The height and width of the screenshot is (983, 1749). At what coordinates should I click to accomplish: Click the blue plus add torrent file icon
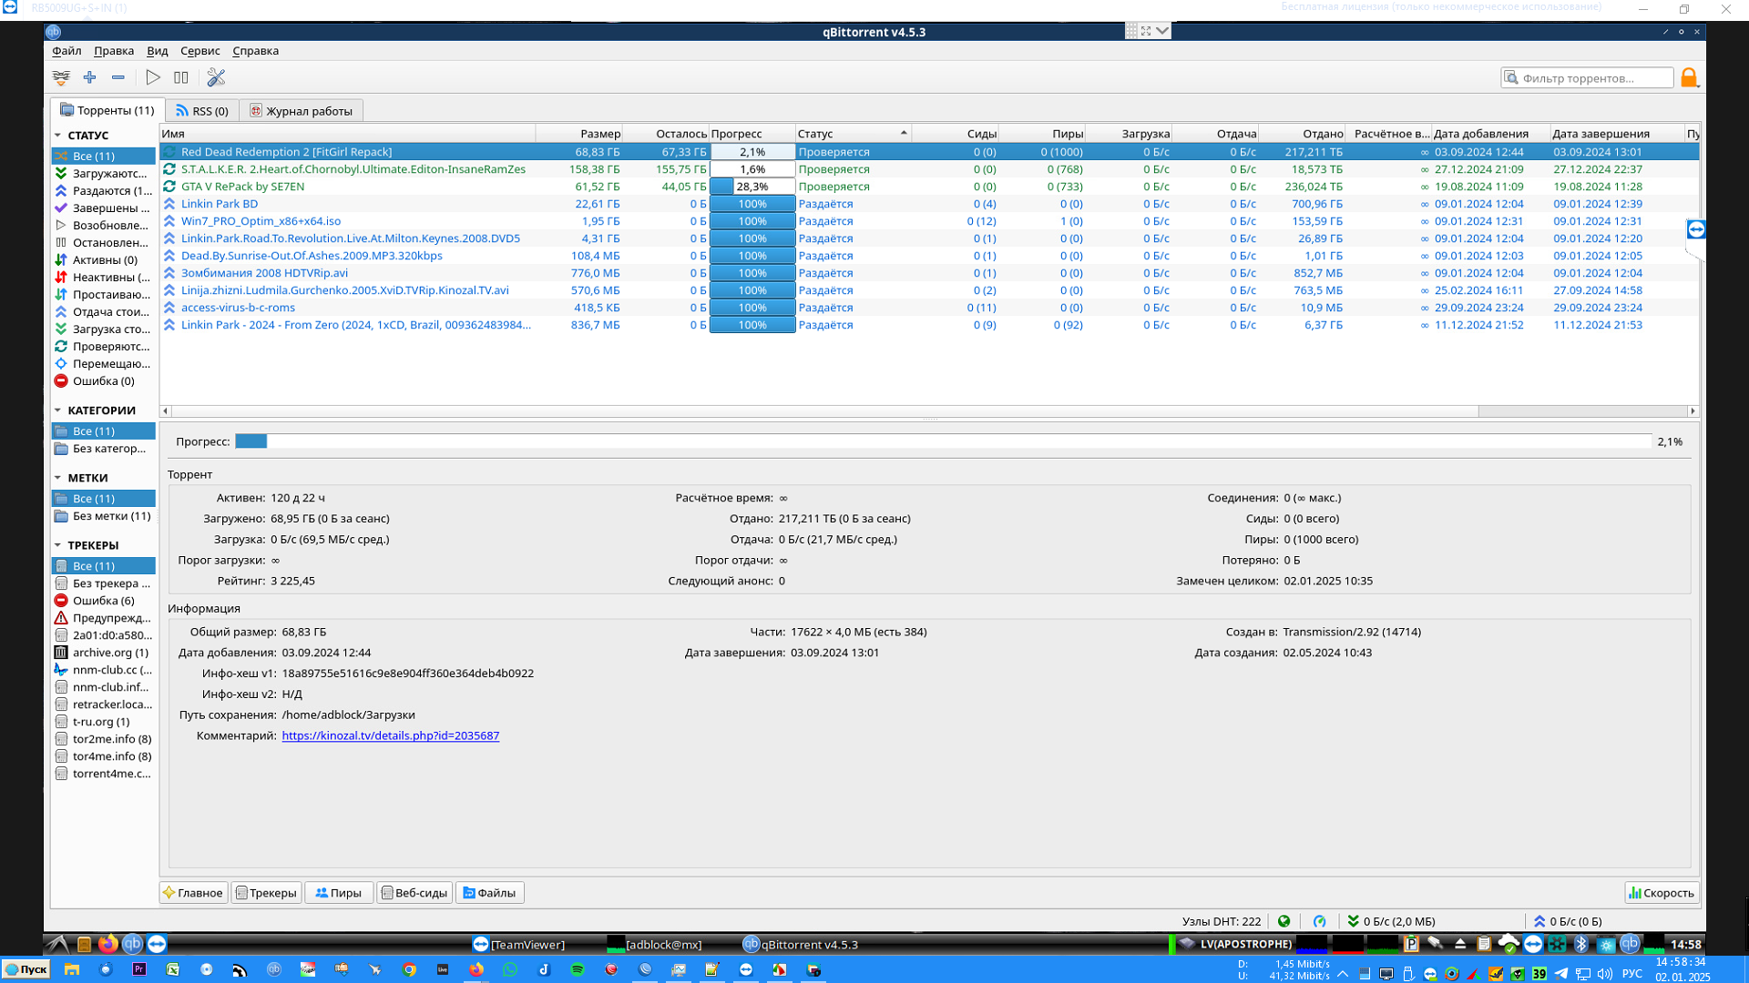click(x=89, y=77)
